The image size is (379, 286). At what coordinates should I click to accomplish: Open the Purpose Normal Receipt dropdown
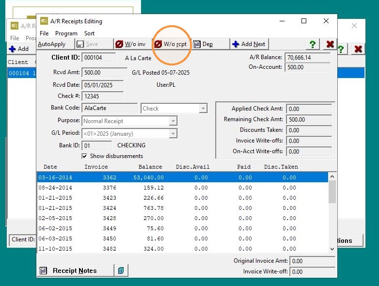pos(173,121)
